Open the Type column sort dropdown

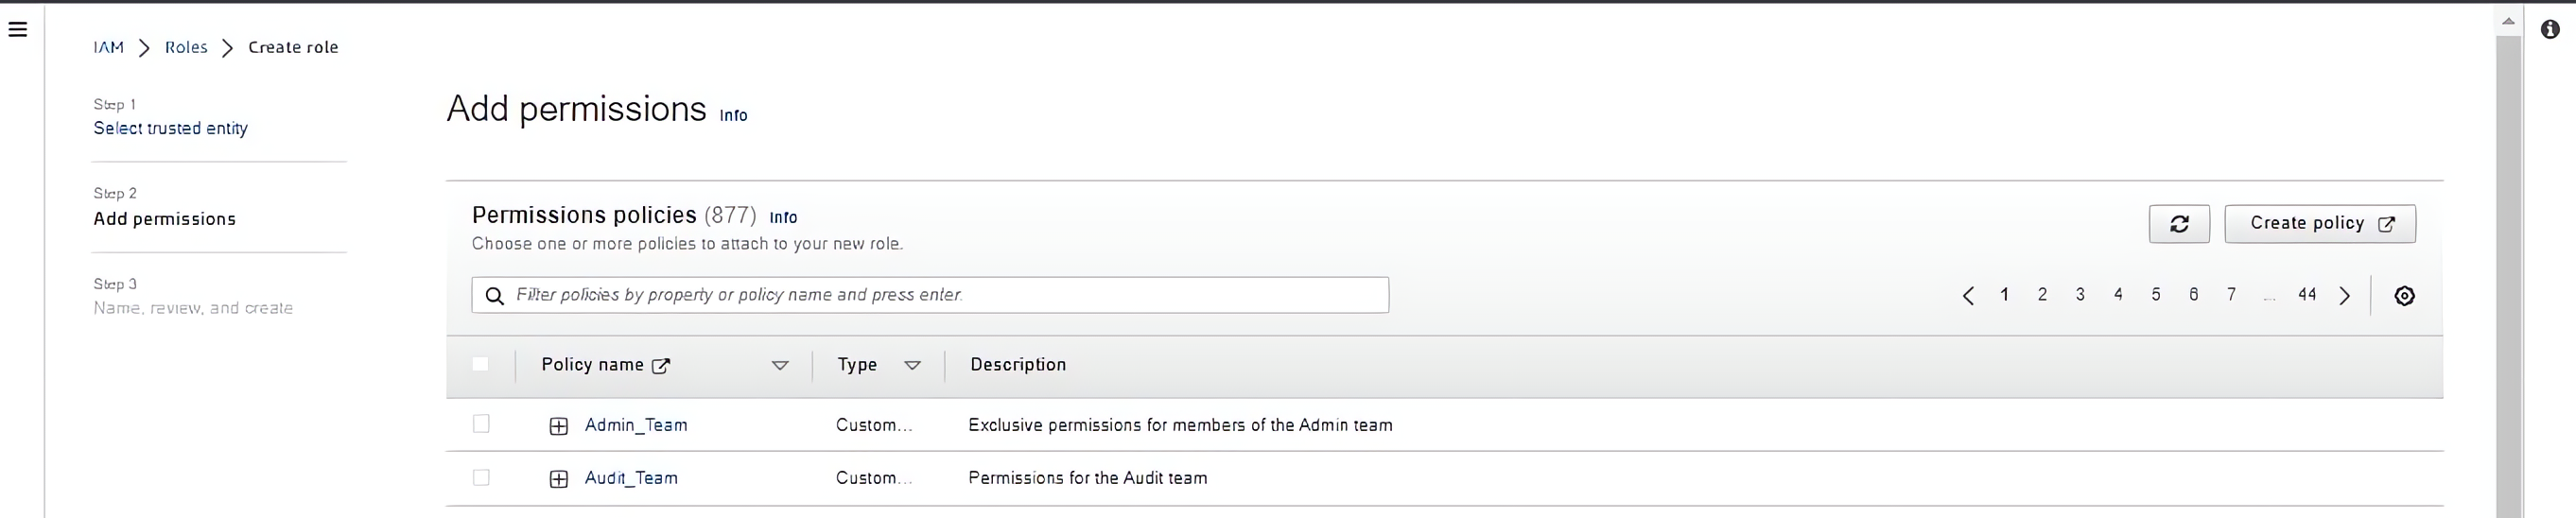pyautogui.click(x=912, y=366)
